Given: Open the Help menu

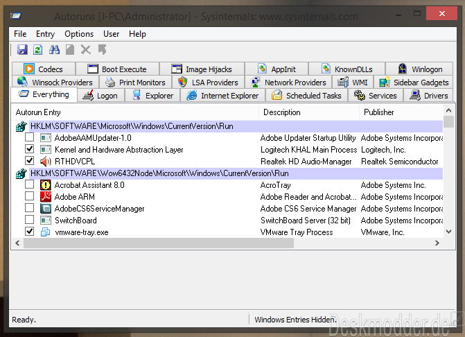Looking at the screenshot, I should [x=137, y=34].
